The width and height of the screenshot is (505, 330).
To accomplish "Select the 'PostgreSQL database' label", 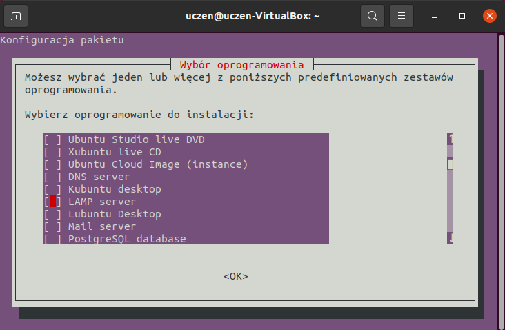I will pyautogui.click(x=127, y=239).
